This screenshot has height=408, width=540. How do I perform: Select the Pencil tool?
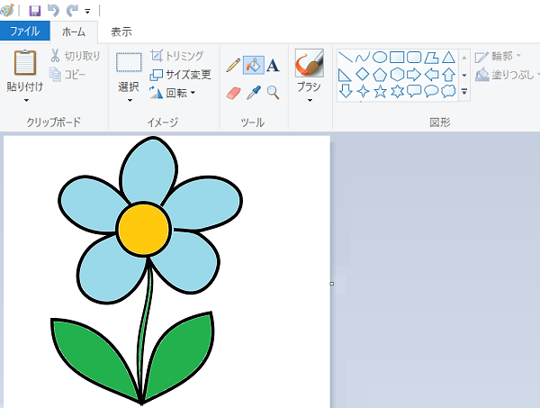coord(233,65)
